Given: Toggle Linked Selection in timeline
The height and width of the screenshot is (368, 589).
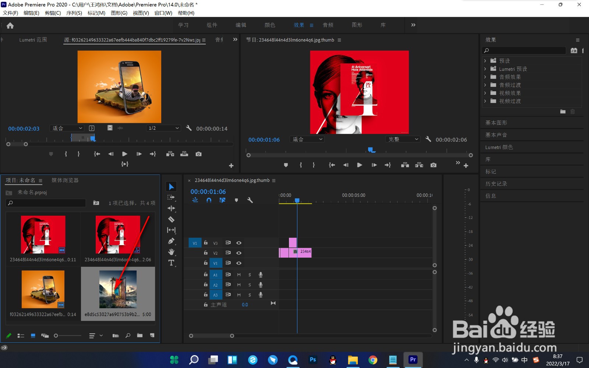Looking at the screenshot, I should pos(222,200).
